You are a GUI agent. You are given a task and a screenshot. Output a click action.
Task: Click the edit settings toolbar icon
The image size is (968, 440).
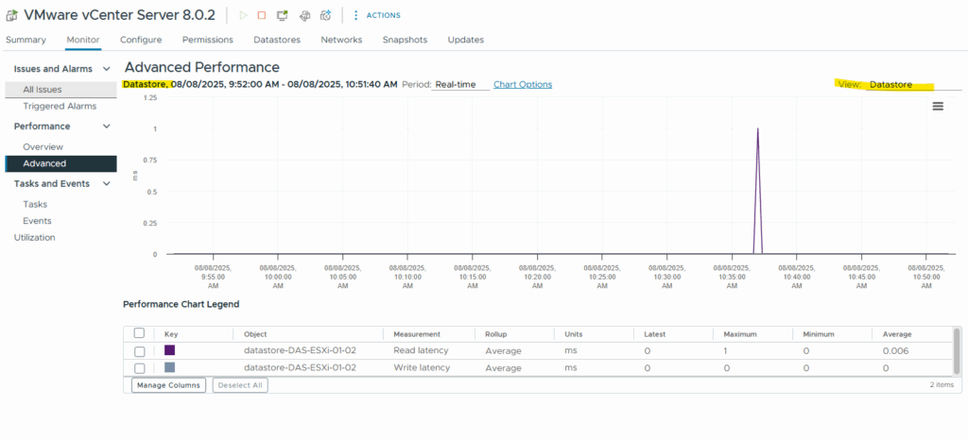pos(304,15)
